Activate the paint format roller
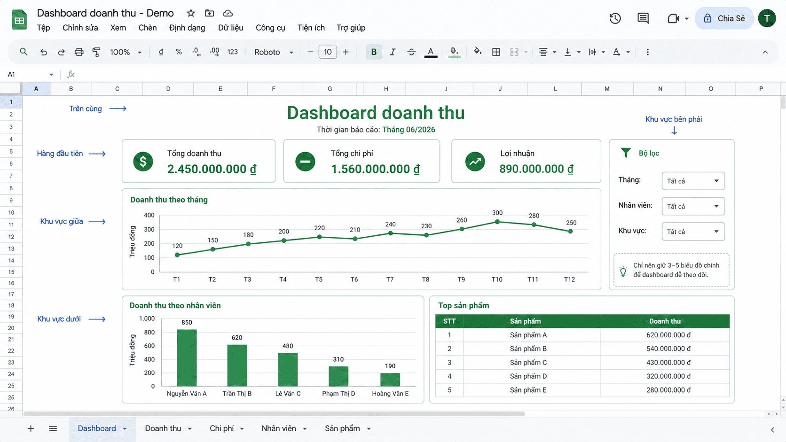 [x=96, y=52]
